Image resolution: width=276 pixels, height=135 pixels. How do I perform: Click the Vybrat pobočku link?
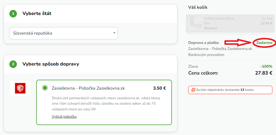(x=64, y=116)
